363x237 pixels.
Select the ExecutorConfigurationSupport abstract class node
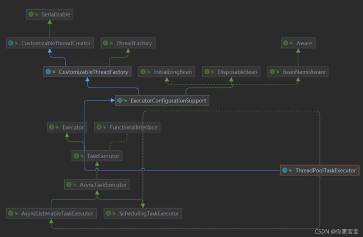[163, 101]
